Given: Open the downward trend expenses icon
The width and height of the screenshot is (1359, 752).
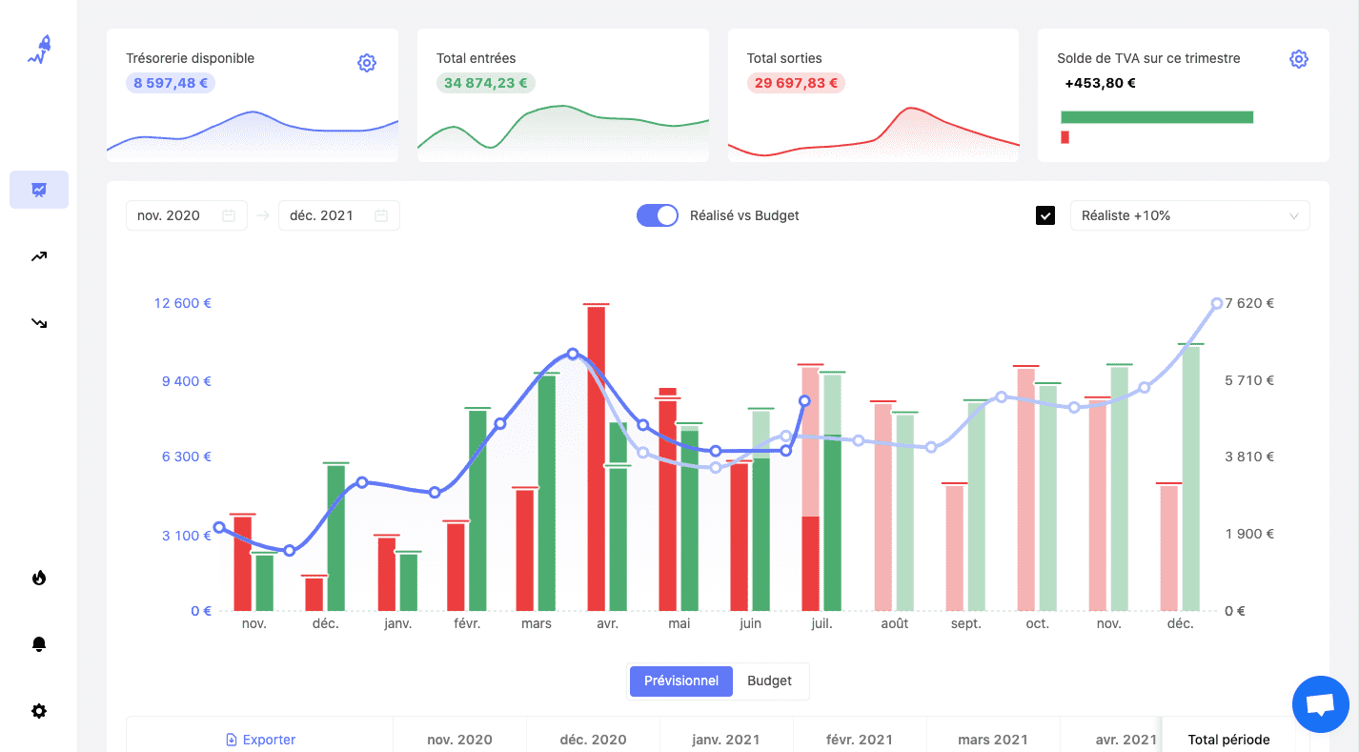Looking at the screenshot, I should point(39,323).
